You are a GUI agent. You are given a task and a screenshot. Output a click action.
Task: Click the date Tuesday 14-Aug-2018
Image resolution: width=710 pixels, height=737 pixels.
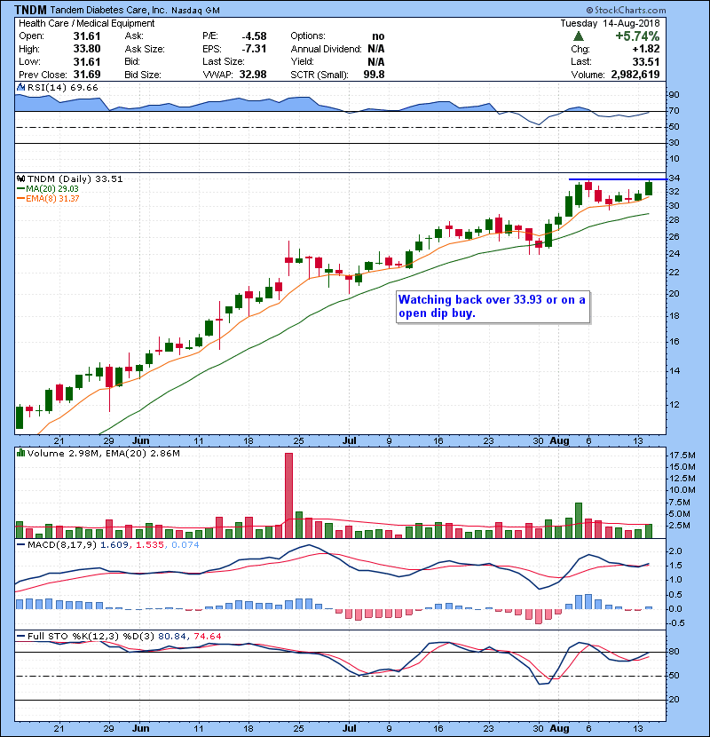(x=610, y=23)
